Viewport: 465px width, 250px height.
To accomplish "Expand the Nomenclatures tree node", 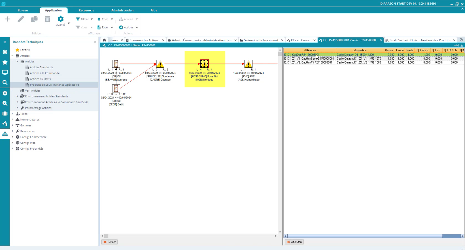I will 13,120.
